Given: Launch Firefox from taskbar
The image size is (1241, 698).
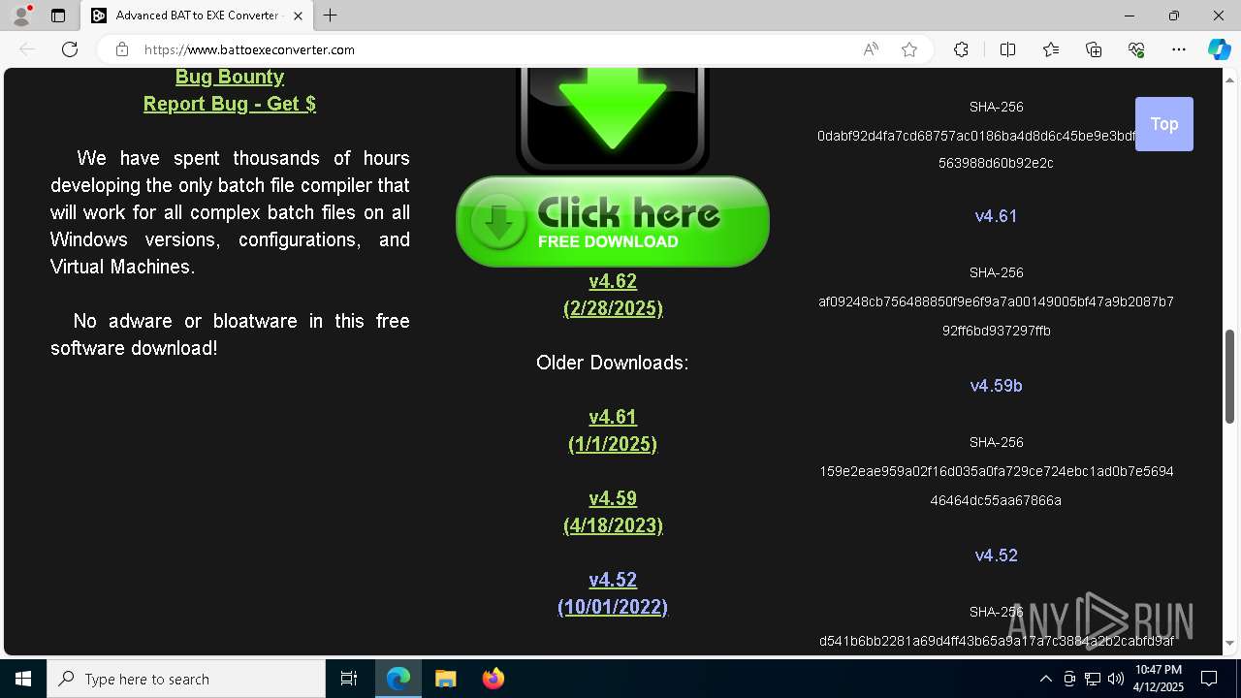Looking at the screenshot, I should tap(493, 679).
